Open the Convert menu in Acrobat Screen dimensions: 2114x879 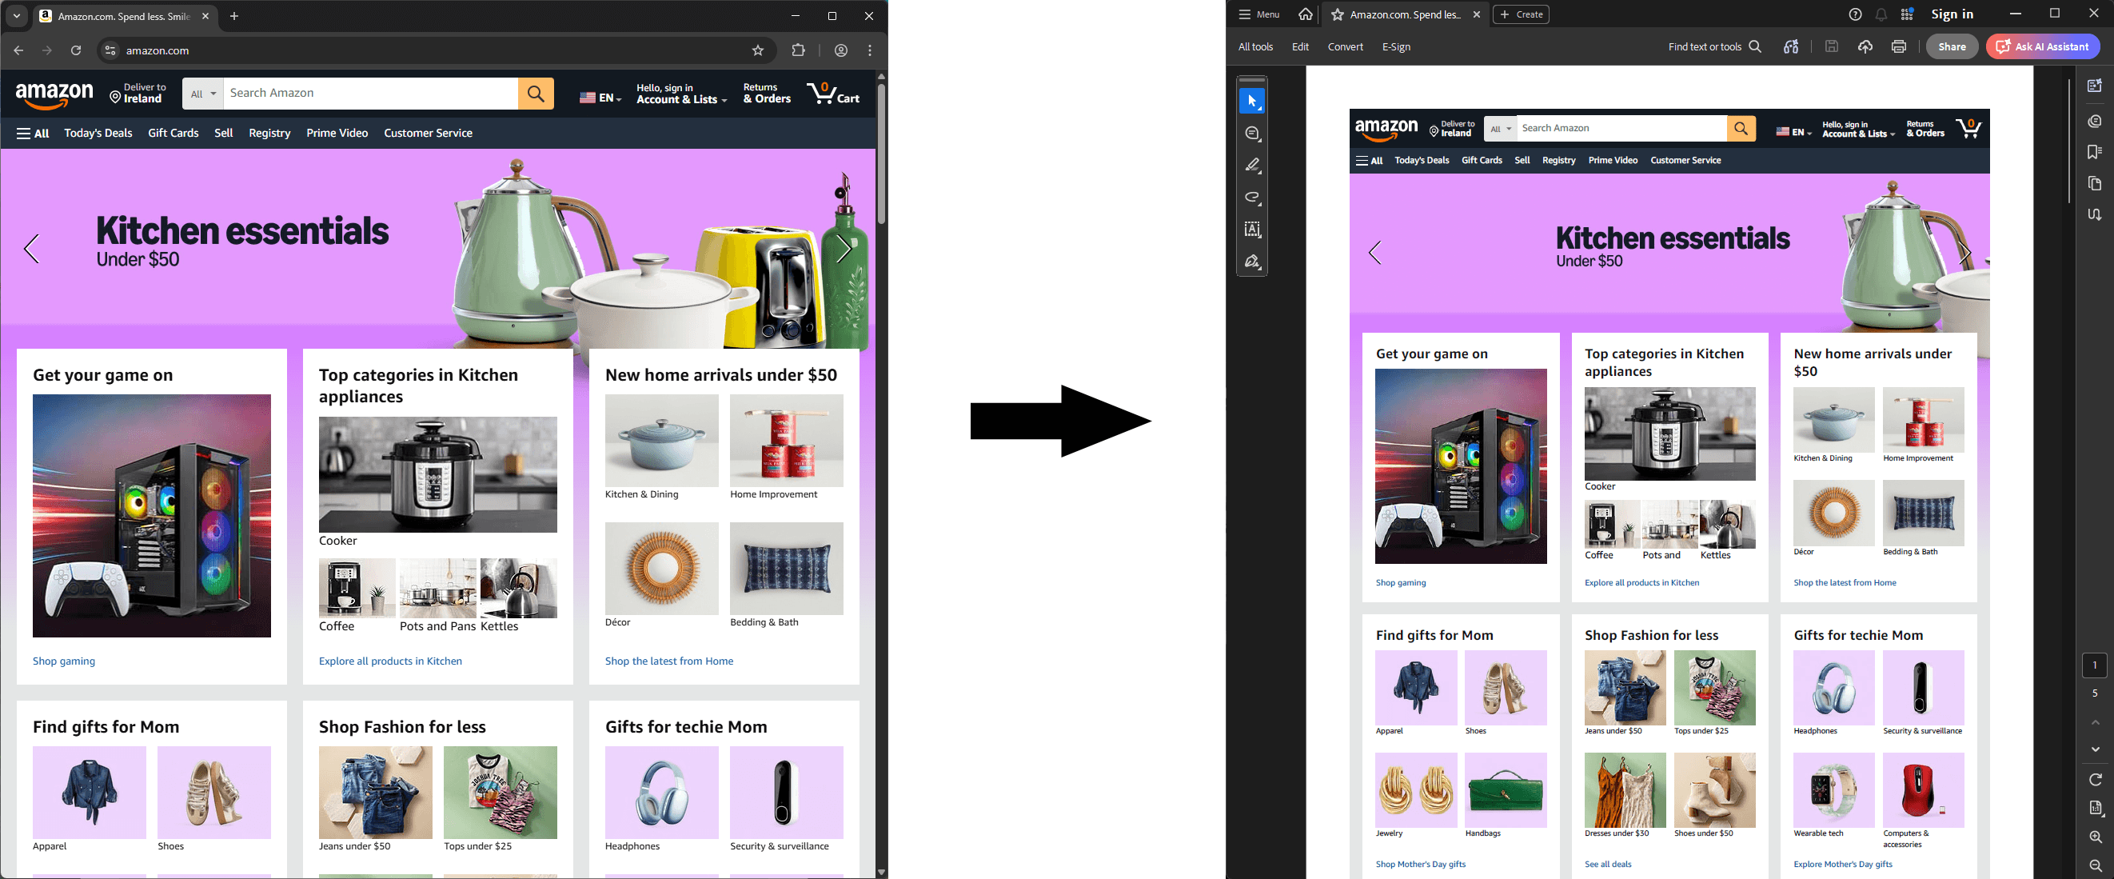tap(1345, 46)
